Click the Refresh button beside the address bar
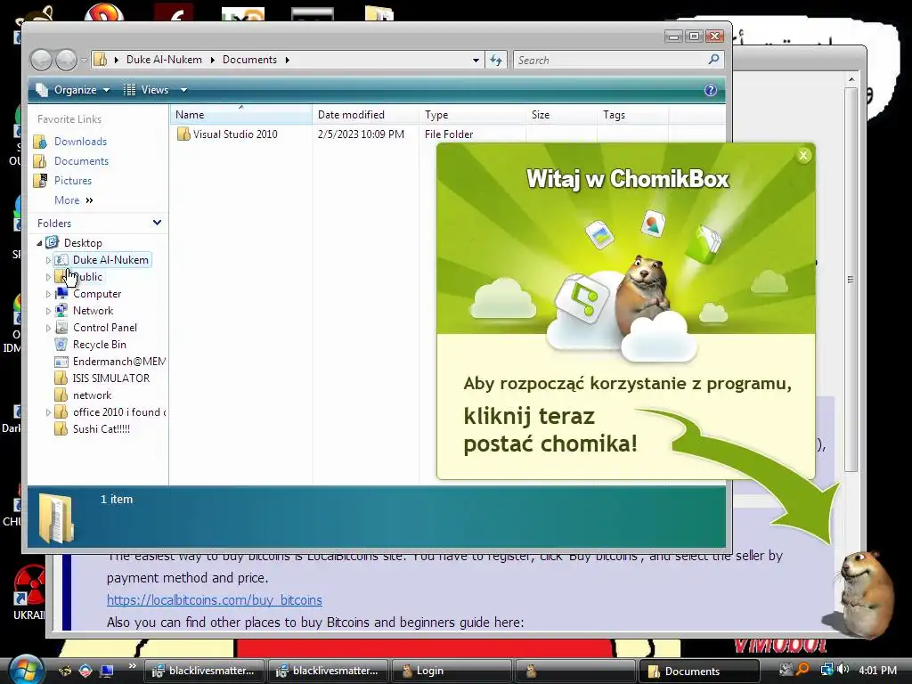This screenshot has width=912, height=684. [x=496, y=60]
